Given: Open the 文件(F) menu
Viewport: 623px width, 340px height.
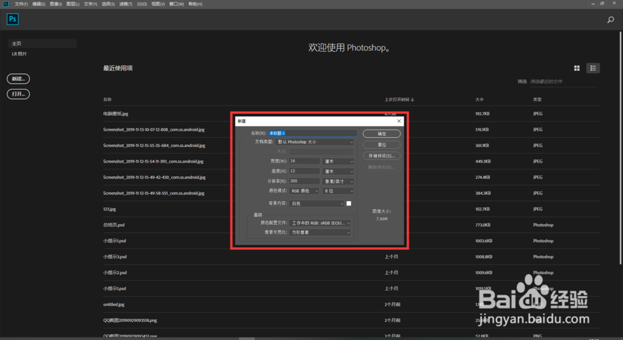Looking at the screenshot, I should click(21, 4).
